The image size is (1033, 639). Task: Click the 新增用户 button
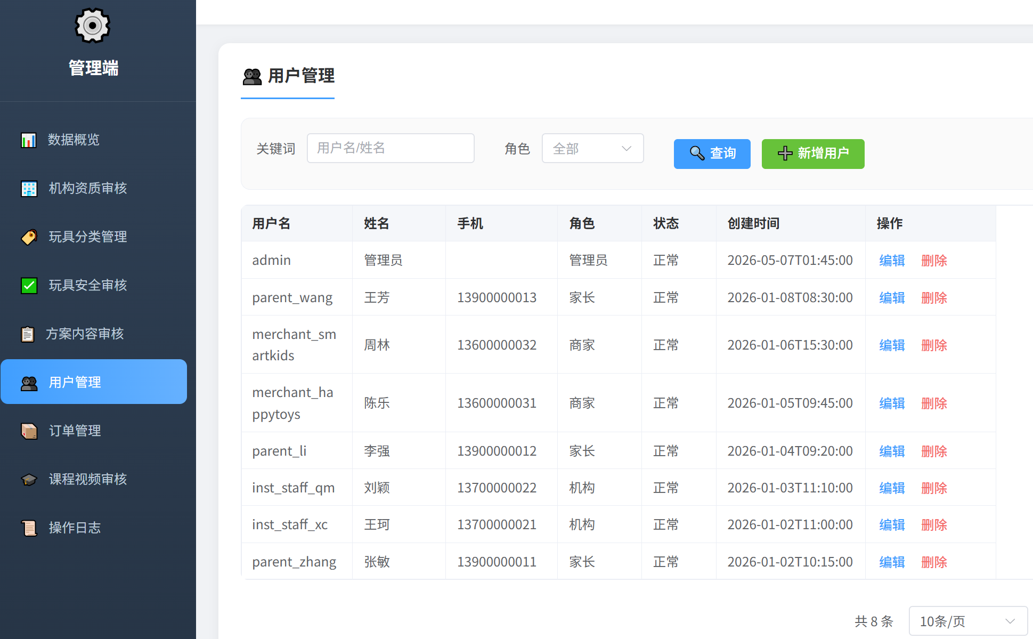(813, 153)
